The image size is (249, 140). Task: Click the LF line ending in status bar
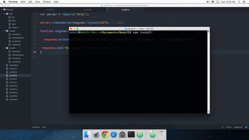pyautogui.click(x=222, y=127)
